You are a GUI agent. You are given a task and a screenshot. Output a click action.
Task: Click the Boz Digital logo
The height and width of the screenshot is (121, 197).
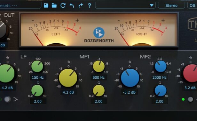click(99, 32)
